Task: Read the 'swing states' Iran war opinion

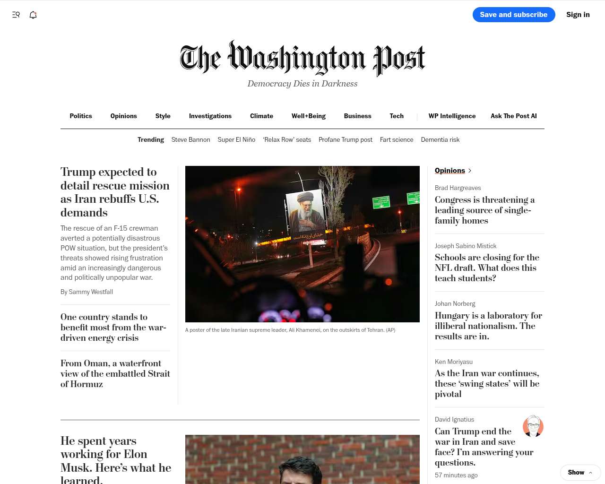Action: 487,384
